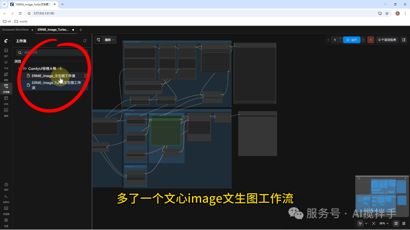Open a new Chrome tab
Screen dimensions: 410x230
[x=62, y=5]
